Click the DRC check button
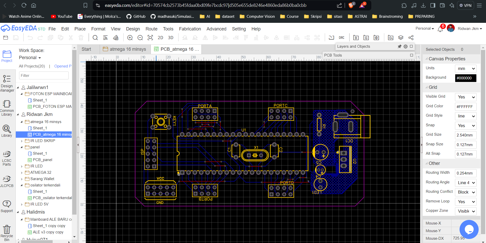The width and height of the screenshot is (486, 243). click(x=341, y=38)
